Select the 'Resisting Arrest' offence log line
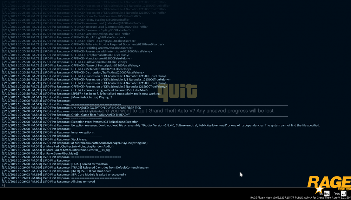351x200 pixels. 67,48
